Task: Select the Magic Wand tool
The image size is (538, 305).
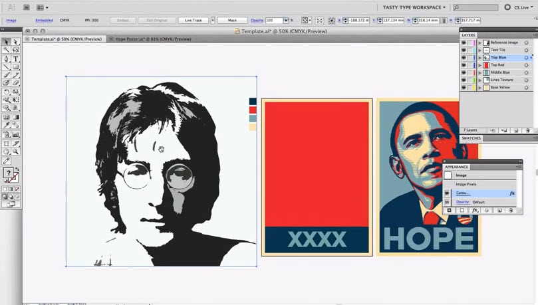Action: pyautogui.click(x=6, y=50)
